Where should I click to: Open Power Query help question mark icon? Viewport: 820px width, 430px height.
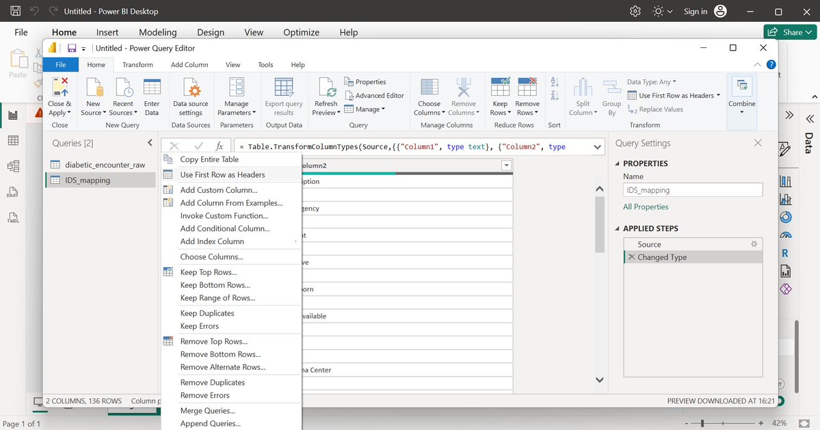coord(771,65)
